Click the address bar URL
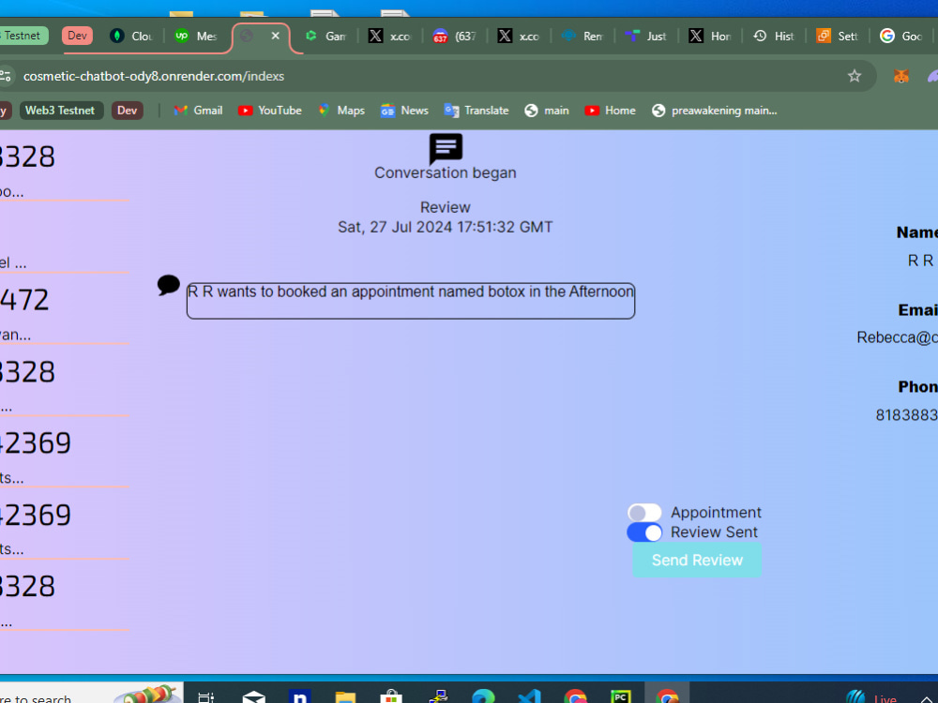This screenshot has width=938, height=703. pyautogui.click(x=154, y=76)
